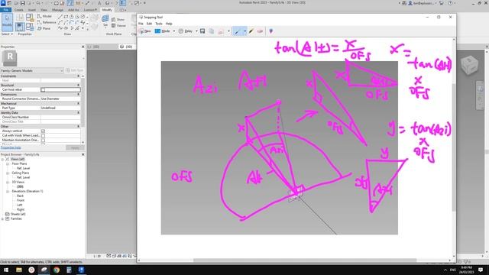Viewport: 489px width, 275px height.
Task: Switch to the Create ribbon tab
Action: [18, 10]
